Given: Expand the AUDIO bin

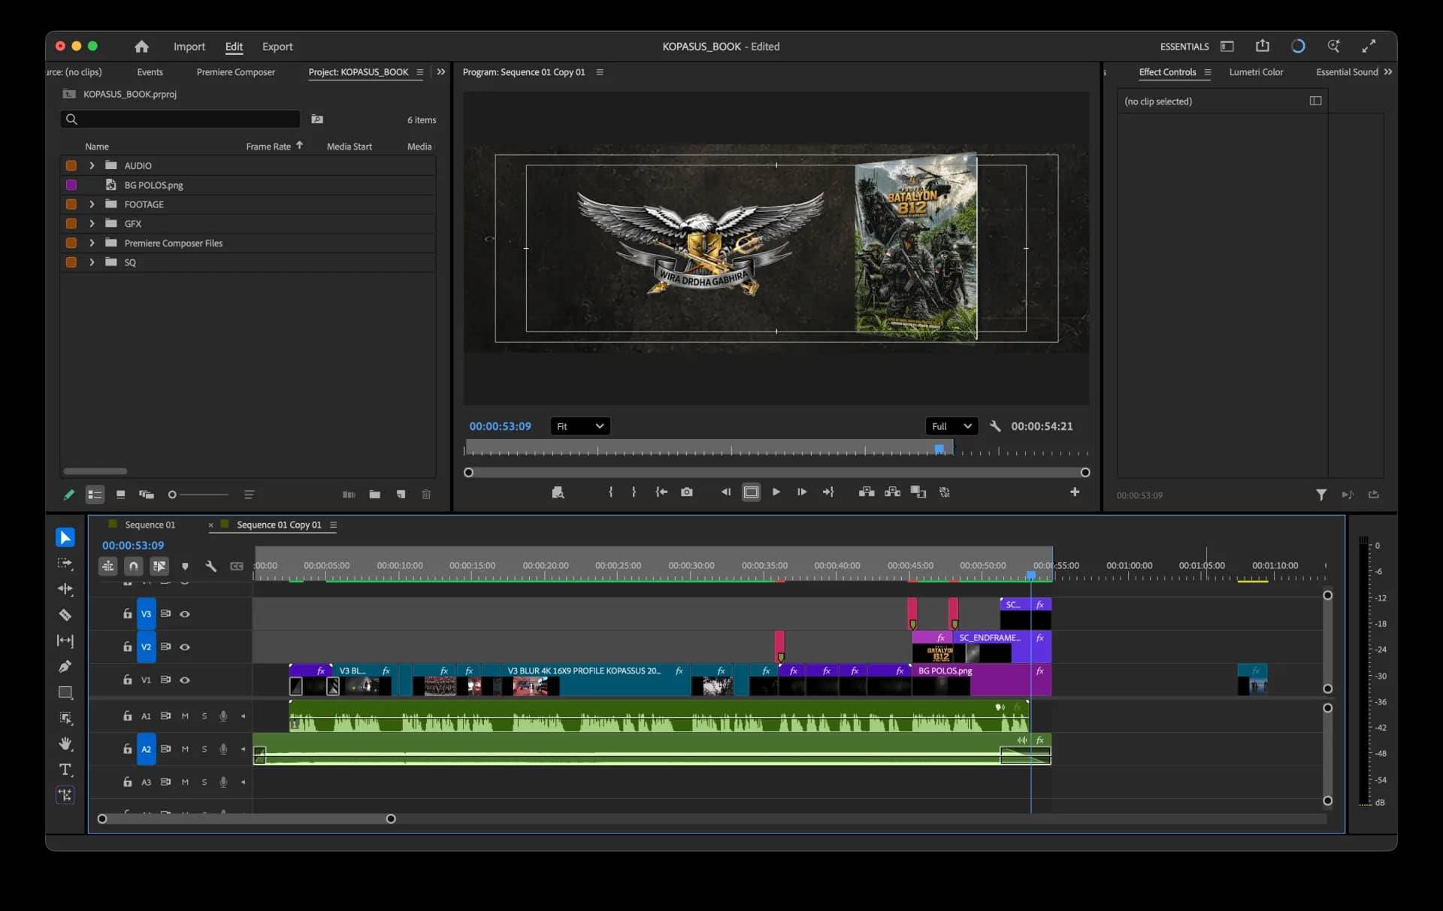Looking at the screenshot, I should (92, 165).
